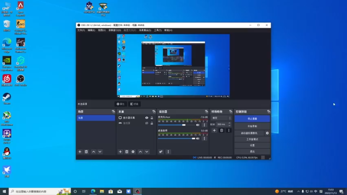Undock the Scene Transitions panel
The image size is (347, 195).
(x=231, y=112)
